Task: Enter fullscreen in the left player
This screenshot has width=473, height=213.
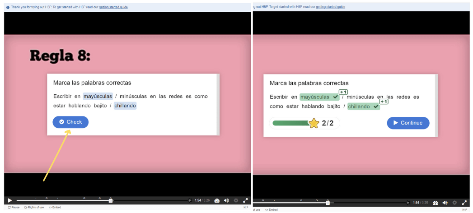Action: pyautogui.click(x=246, y=201)
